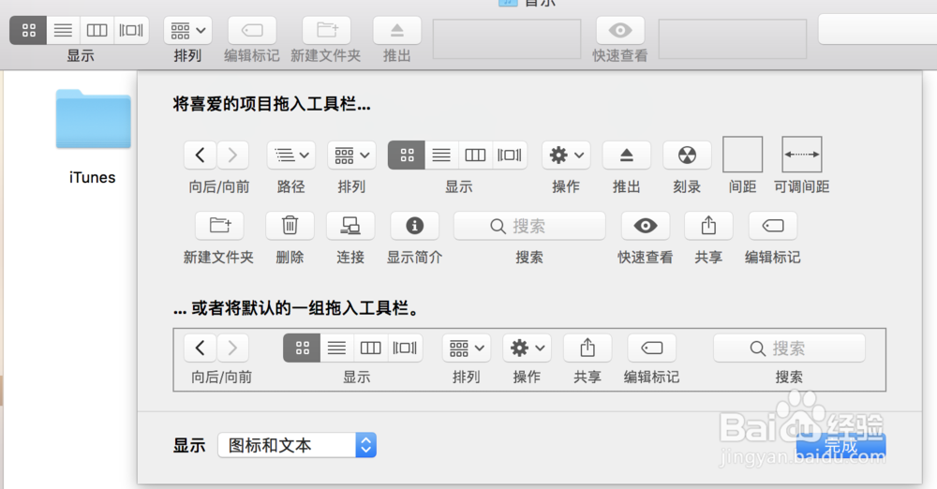Click the 推出 eject icon in top toolbar
This screenshot has height=489, width=937.
(x=396, y=30)
